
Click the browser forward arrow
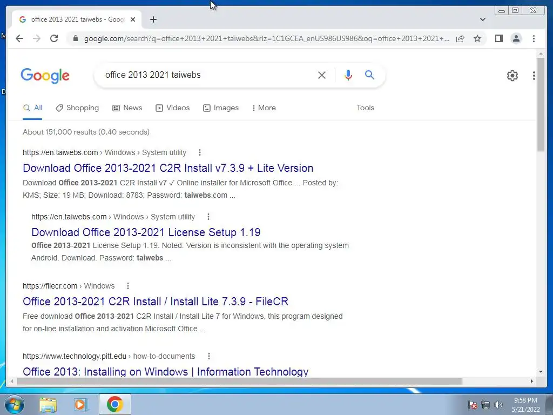[x=37, y=38]
